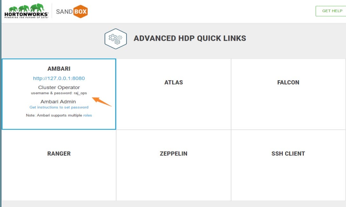Open the RANGER quick link tile
Viewport: 346px width, 207px height.
(x=59, y=153)
